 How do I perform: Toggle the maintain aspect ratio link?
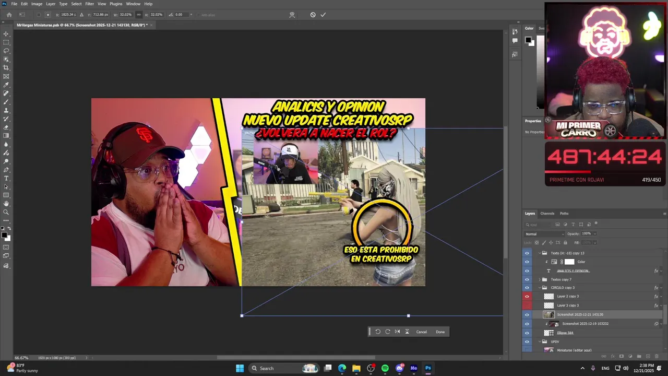tap(138, 15)
